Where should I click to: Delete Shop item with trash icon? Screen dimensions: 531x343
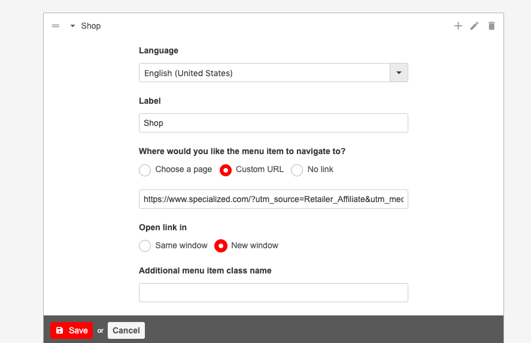tap(491, 26)
